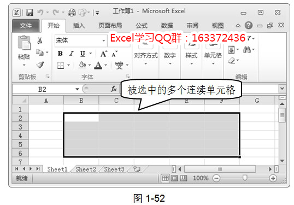Click the Cut scissors icon

point(40,40)
